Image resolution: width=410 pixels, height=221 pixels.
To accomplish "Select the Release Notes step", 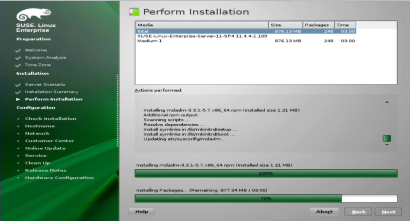I will (x=46, y=170).
